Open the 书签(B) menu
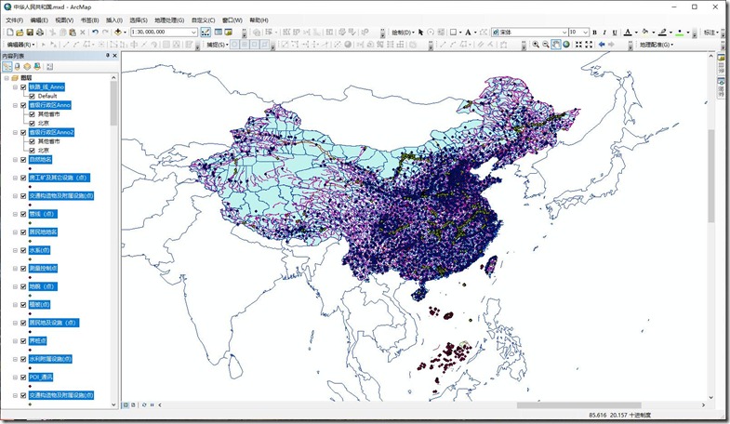 90,20
